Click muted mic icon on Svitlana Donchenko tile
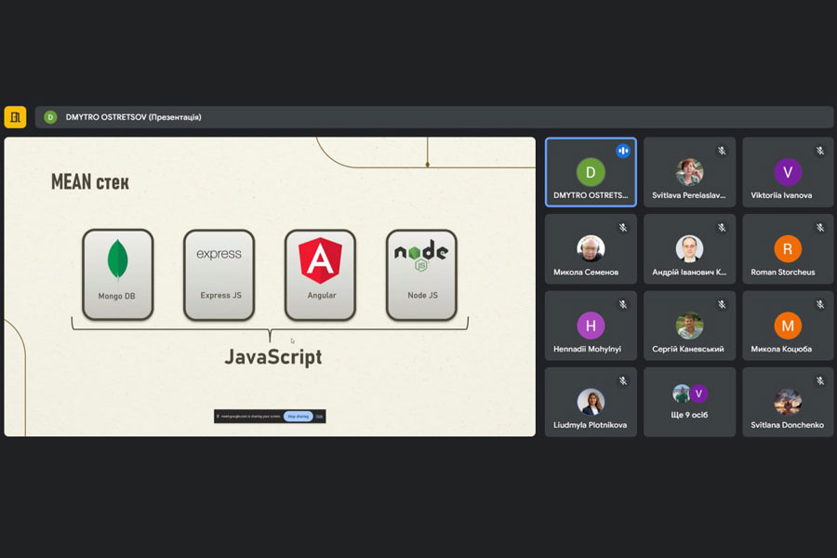The height and width of the screenshot is (558, 837). [820, 380]
